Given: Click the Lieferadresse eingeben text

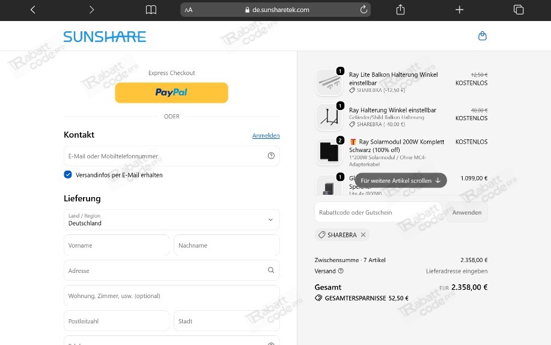Looking at the screenshot, I should 457,271.
